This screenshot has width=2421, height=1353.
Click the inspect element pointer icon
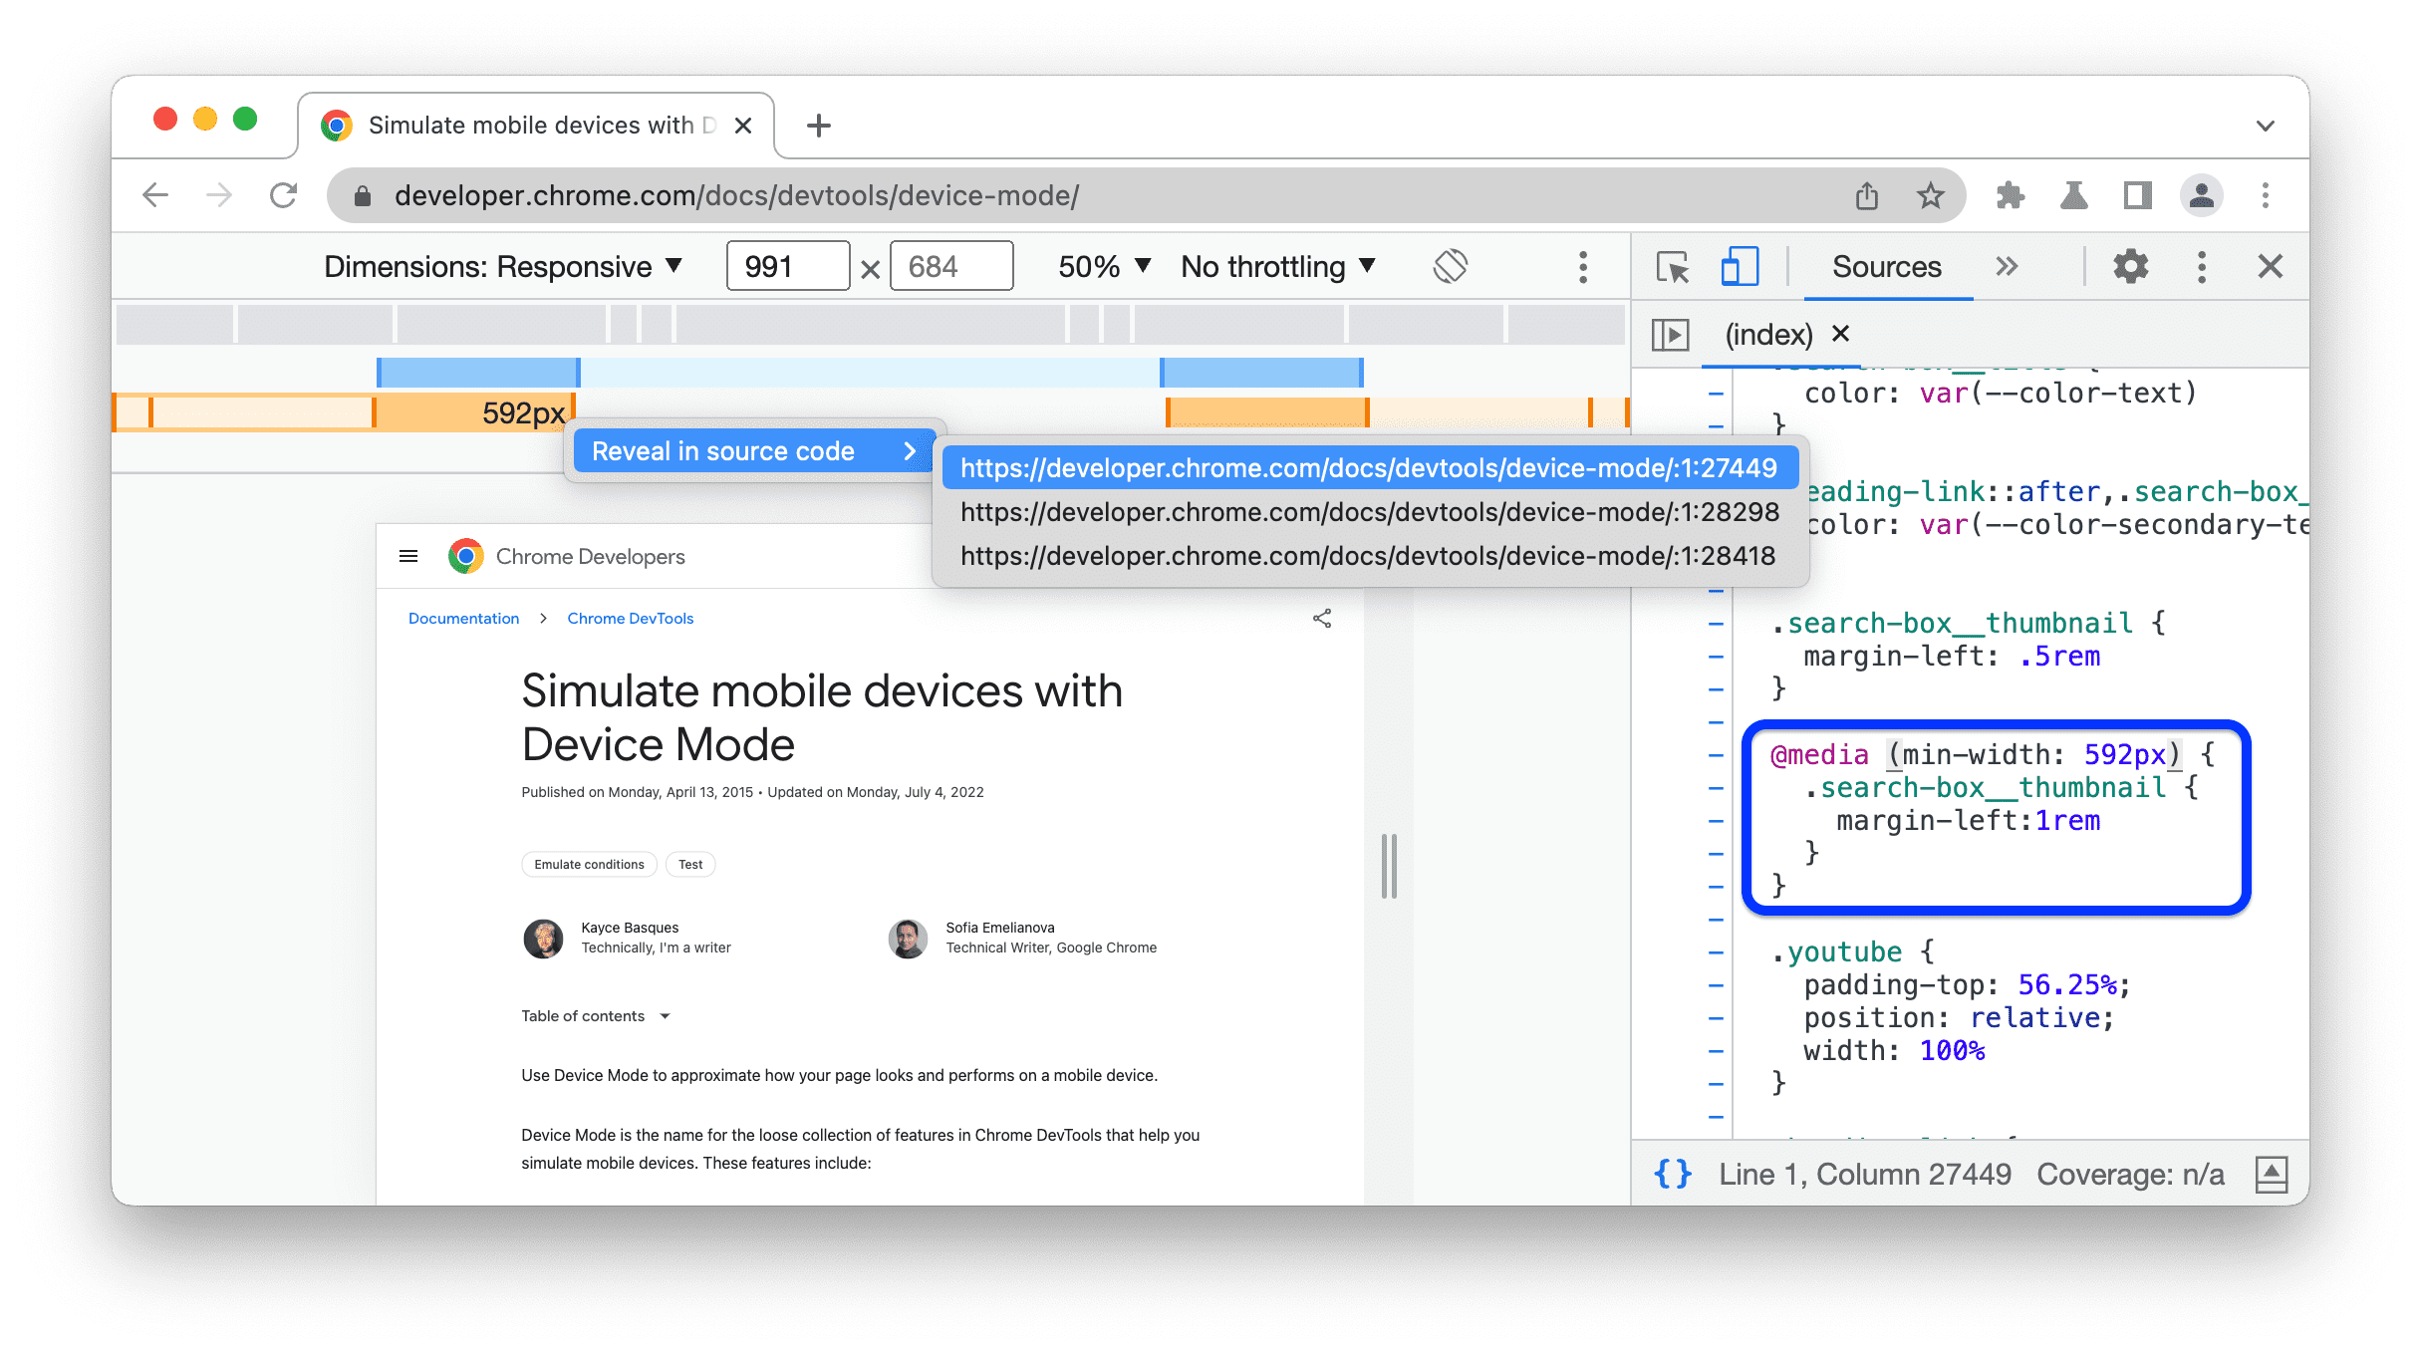click(x=1675, y=268)
